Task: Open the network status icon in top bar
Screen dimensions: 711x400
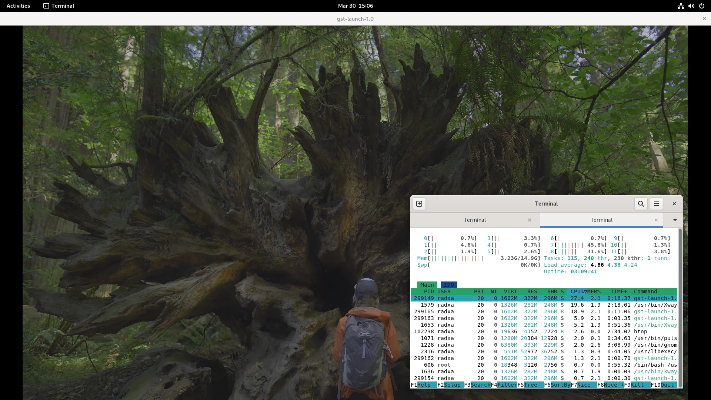Action: point(681,6)
